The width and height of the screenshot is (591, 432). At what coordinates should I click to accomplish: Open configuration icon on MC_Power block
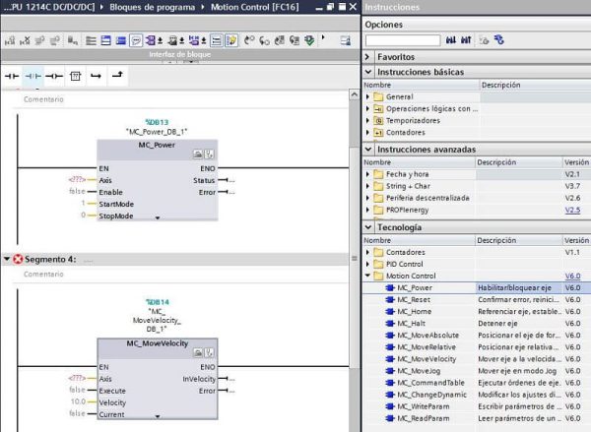pyautogui.click(x=199, y=154)
